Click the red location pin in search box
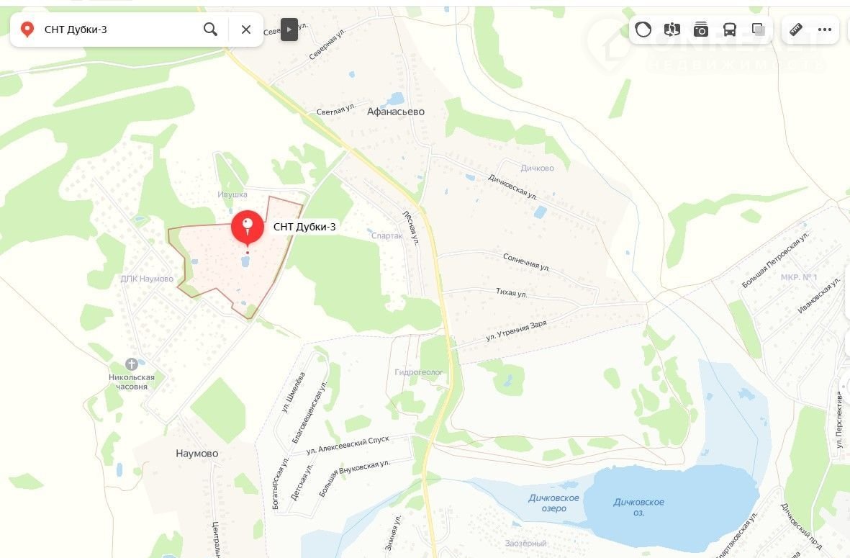This screenshot has width=850, height=558. point(27,30)
